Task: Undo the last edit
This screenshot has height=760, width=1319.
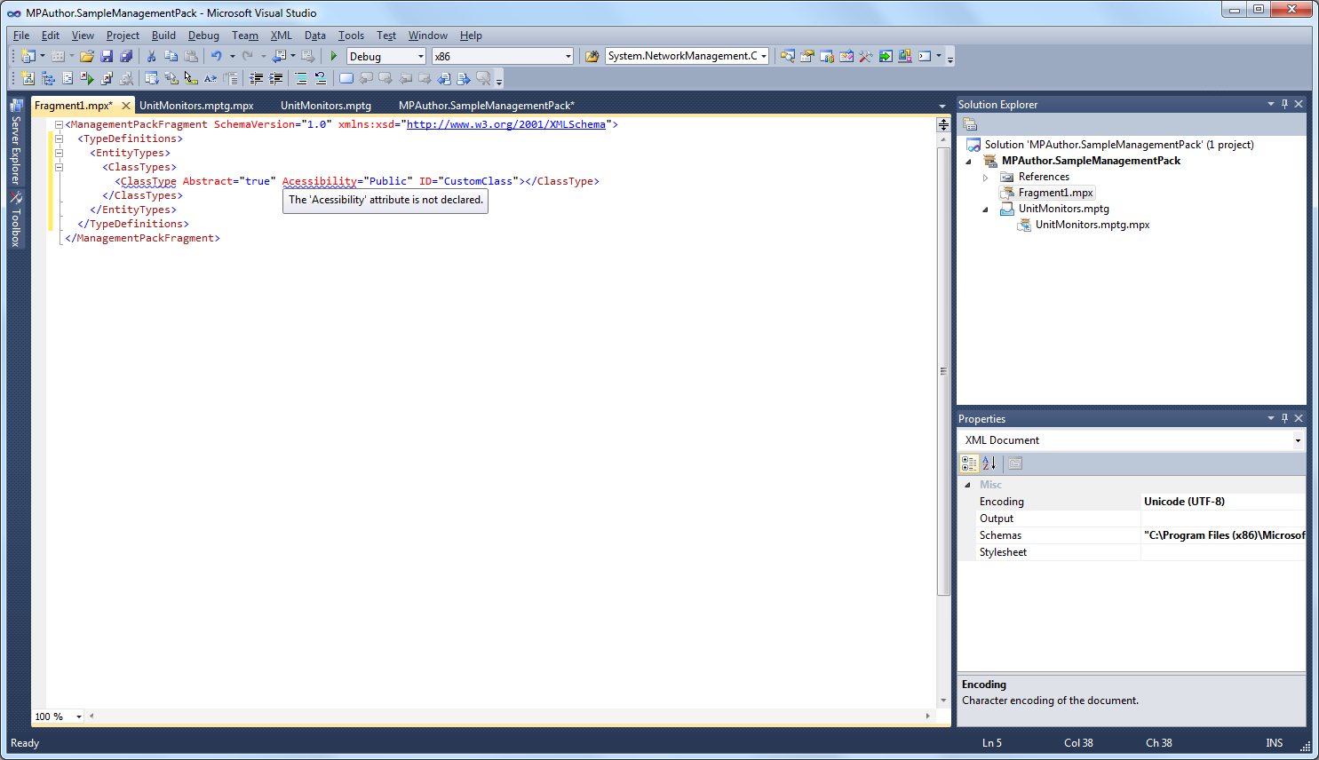Action: click(x=216, y=56)
